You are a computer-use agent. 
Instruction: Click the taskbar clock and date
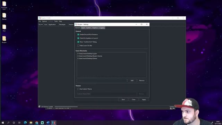[218, 123]
